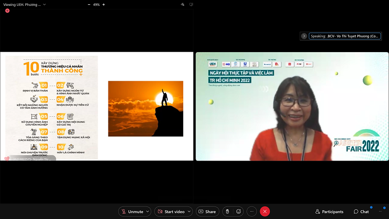Click the shared screen layout icon at top

(x=191, y=4)
